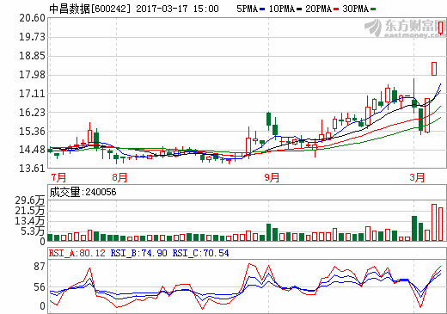
Task: Click the red candlestick near 17.98 price level
Action: [x=434, y=69]
